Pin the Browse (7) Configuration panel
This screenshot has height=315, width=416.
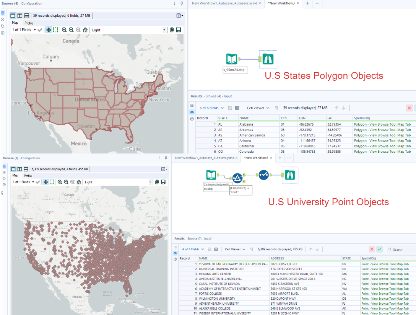tap(166, 158)
